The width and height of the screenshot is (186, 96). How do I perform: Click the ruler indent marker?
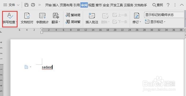click(42, 31)
